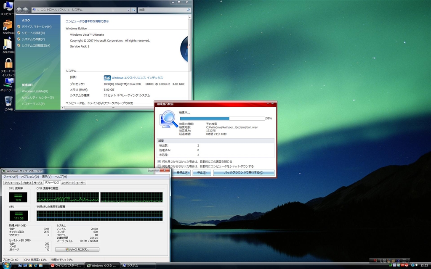Click the volume speaker tray icon
Image resolution: width=431 pixels, height=269 pixels.
(417, 265)
